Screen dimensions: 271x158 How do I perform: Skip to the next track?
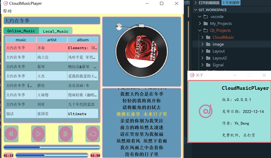coord(66,134)
